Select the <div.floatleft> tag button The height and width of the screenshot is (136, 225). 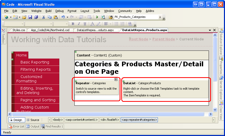[110, 120]
